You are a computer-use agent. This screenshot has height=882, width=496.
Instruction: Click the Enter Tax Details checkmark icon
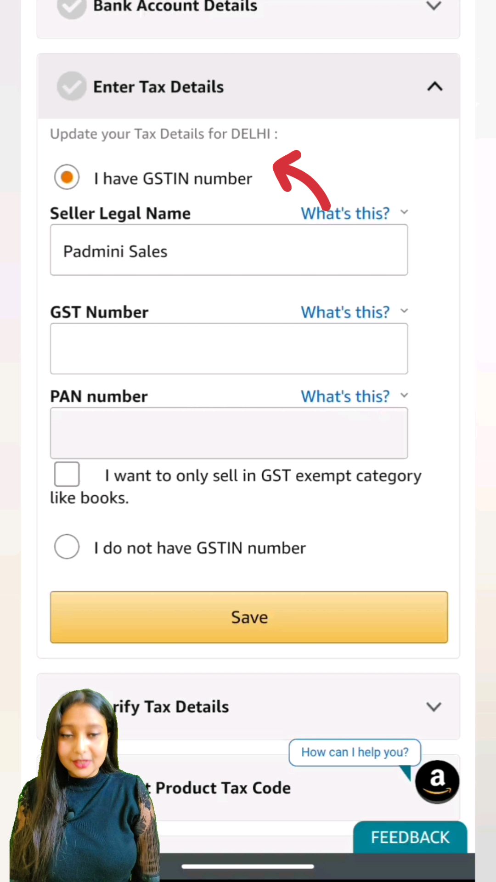coord(72,86)
